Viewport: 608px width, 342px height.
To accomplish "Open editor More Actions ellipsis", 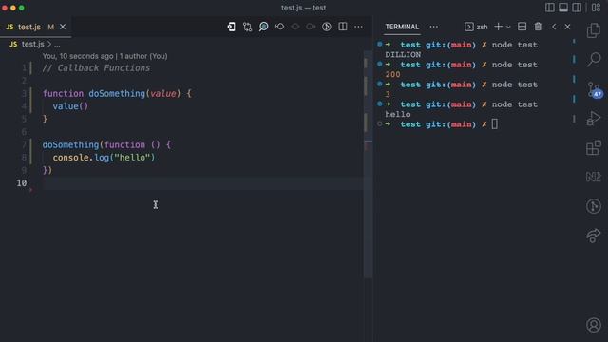I will 359,27.
